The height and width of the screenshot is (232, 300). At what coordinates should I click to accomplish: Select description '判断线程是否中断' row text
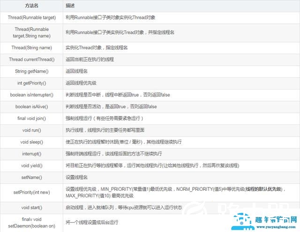[x=118, y=95]
